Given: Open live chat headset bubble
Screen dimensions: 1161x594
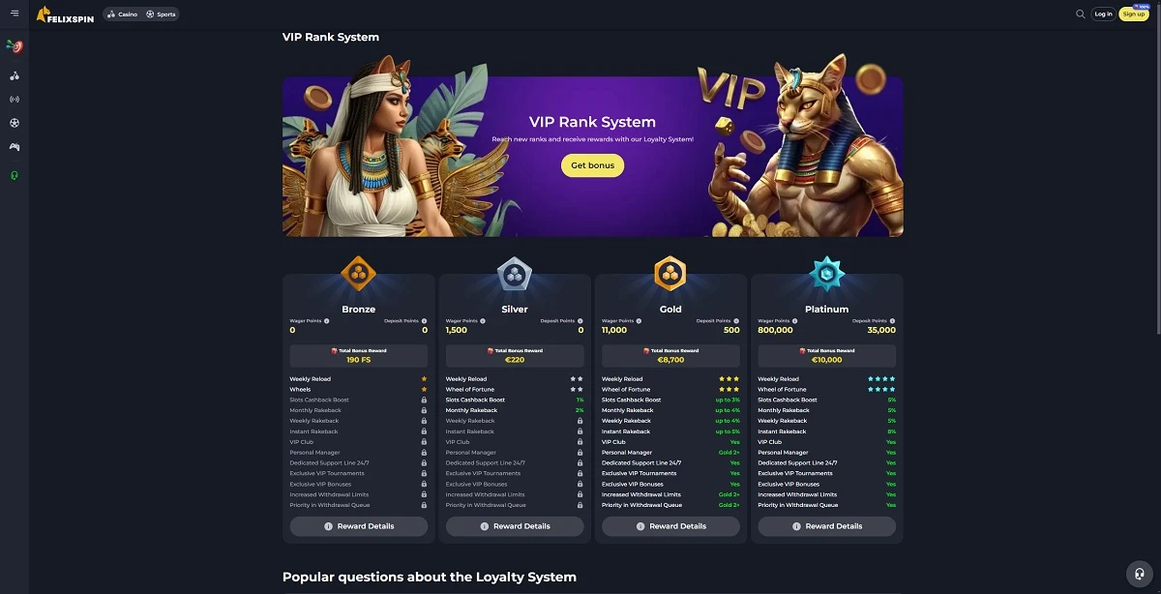Looking at the screenshot, I should [1141, 574].
